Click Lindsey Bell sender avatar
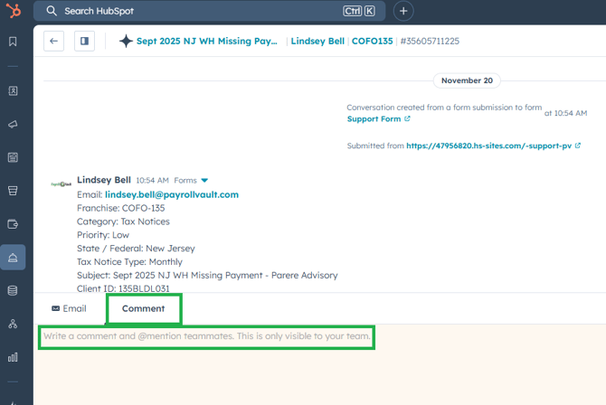Image resolution: width=606 pixels, height=405 pixels. [62, 184]
